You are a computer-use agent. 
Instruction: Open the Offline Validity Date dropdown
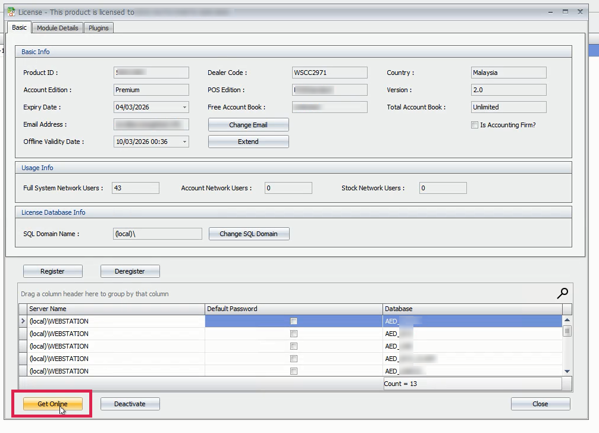[184, 142]
